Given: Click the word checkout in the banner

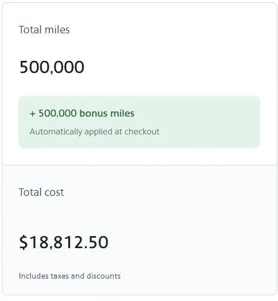Looking at the screenshot, I should [142, 132].
